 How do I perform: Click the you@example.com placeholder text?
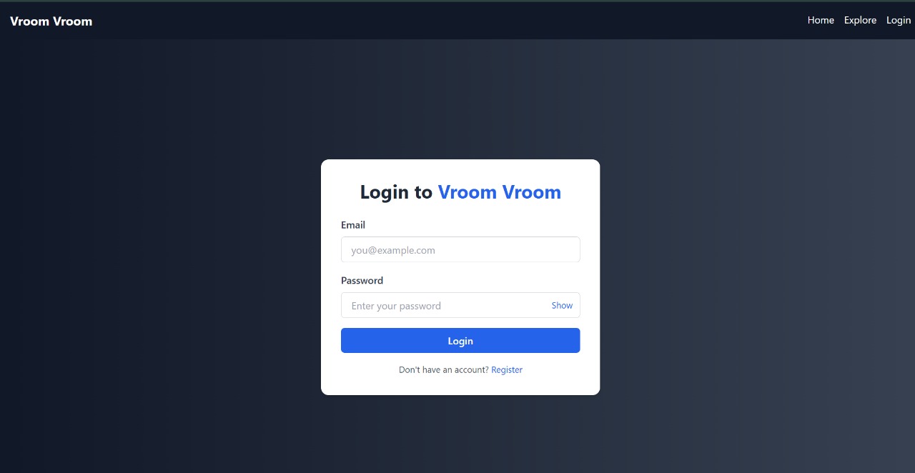(393, 250)
